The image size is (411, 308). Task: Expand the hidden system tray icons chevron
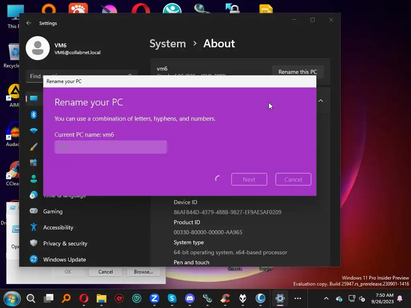[326, 298]
